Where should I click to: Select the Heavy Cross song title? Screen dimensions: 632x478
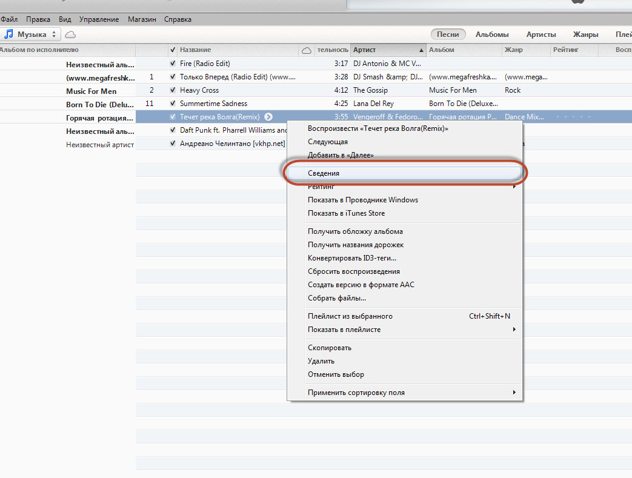[x=199, y=90]
